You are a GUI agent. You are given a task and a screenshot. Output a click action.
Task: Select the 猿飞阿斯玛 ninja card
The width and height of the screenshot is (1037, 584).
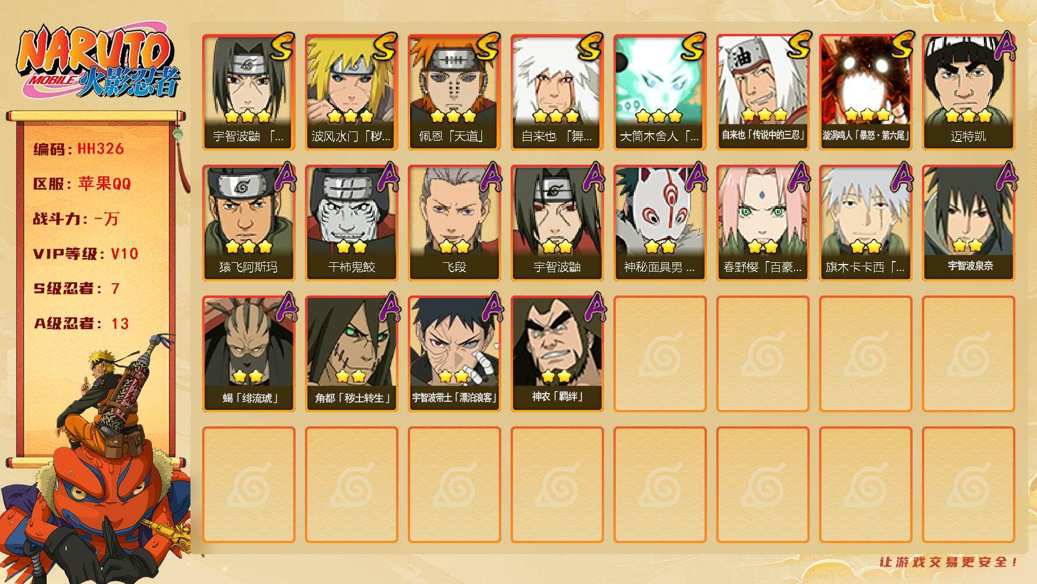point(248,223)
